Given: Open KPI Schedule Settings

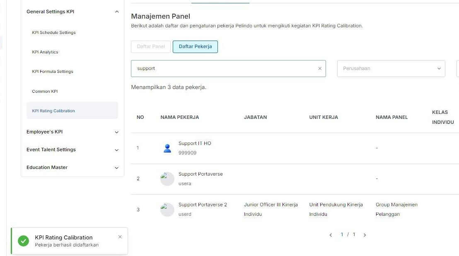Looking at the screenshot, I should (x=54, y=33).
